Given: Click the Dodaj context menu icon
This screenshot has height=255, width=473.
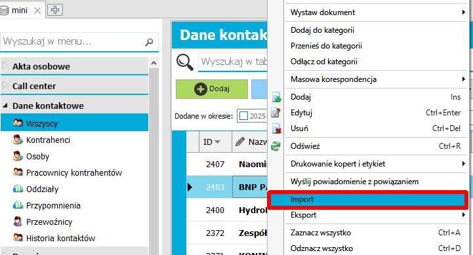Looking at the screenshot, I should click(x=276, y=97).
